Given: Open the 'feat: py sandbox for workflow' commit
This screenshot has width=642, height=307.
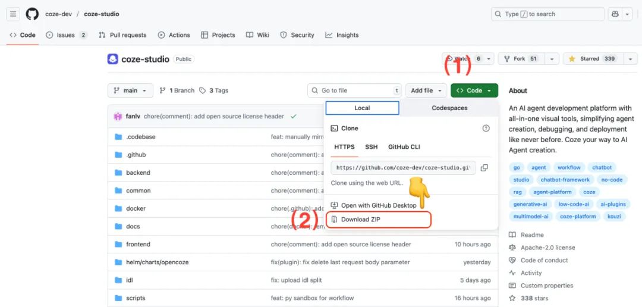Looking at the screenshot, I should tap(312, 298).
